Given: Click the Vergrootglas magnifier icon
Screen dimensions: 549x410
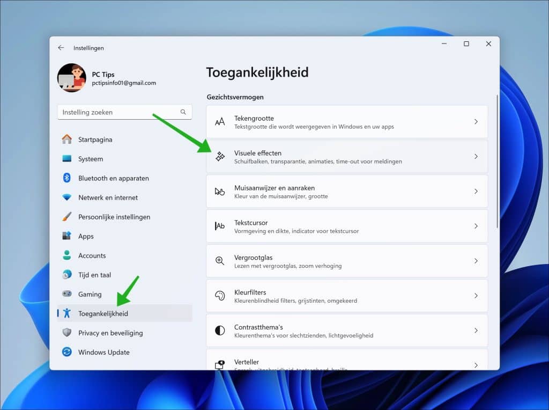Looking at the screenshot, I should click(x=220, y=261).
